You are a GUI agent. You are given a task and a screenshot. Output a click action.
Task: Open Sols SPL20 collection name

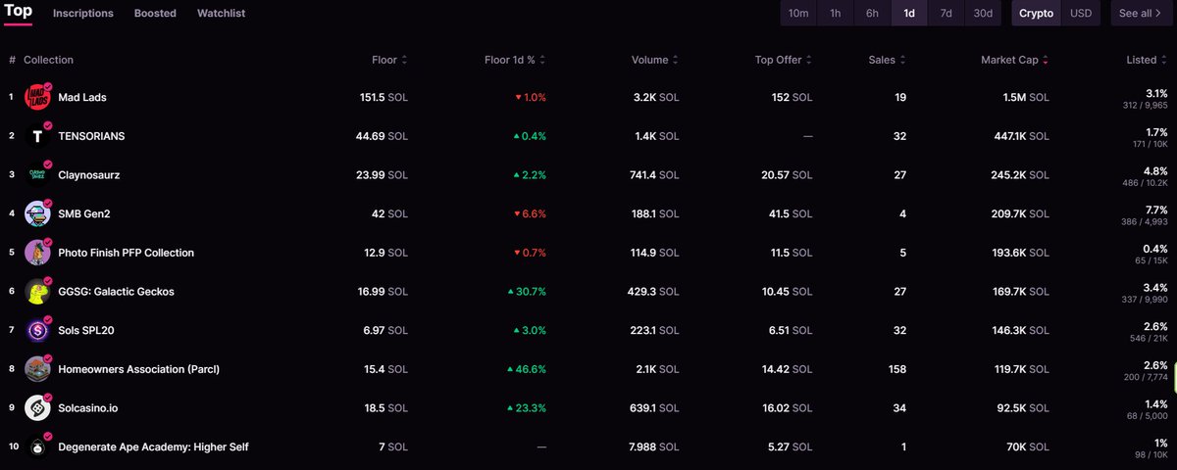point(86,331)
